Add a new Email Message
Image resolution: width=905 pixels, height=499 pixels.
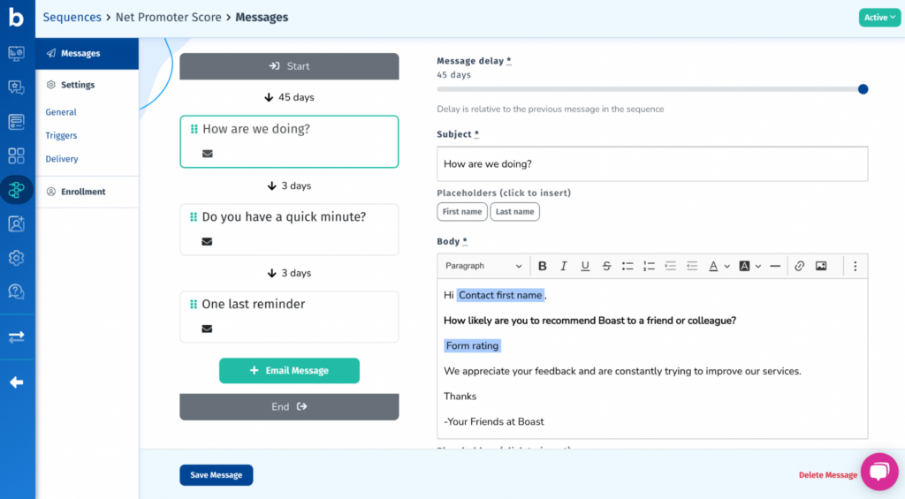(x=289, y=371)
